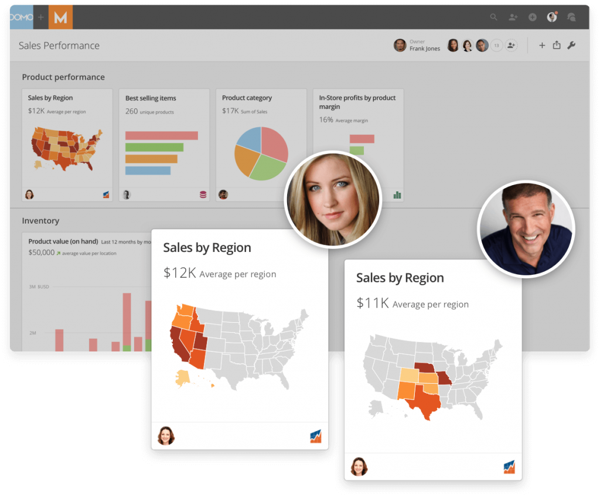Viewport: 600px width, 495px height.
Task: Click the 13 additional members badge
Action: click(x=496, y=46)
